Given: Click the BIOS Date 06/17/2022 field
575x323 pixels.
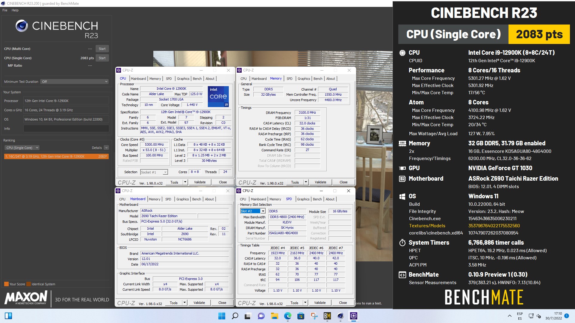Looking at the screenshot, I should tap(185, 264).
